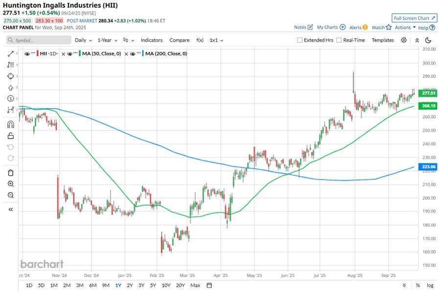The image size is (442, 298).
Task: Click the red HII series color swatch
Action: tap(38, 53)
